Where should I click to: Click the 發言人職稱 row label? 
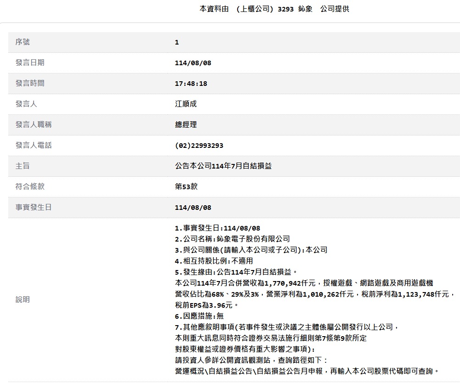click(34, 125)
